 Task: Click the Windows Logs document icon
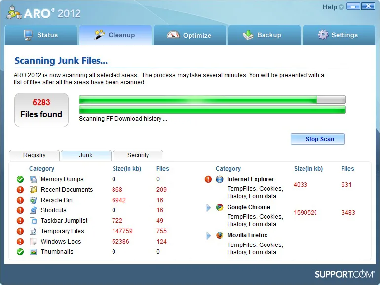(x=33, y=242)
